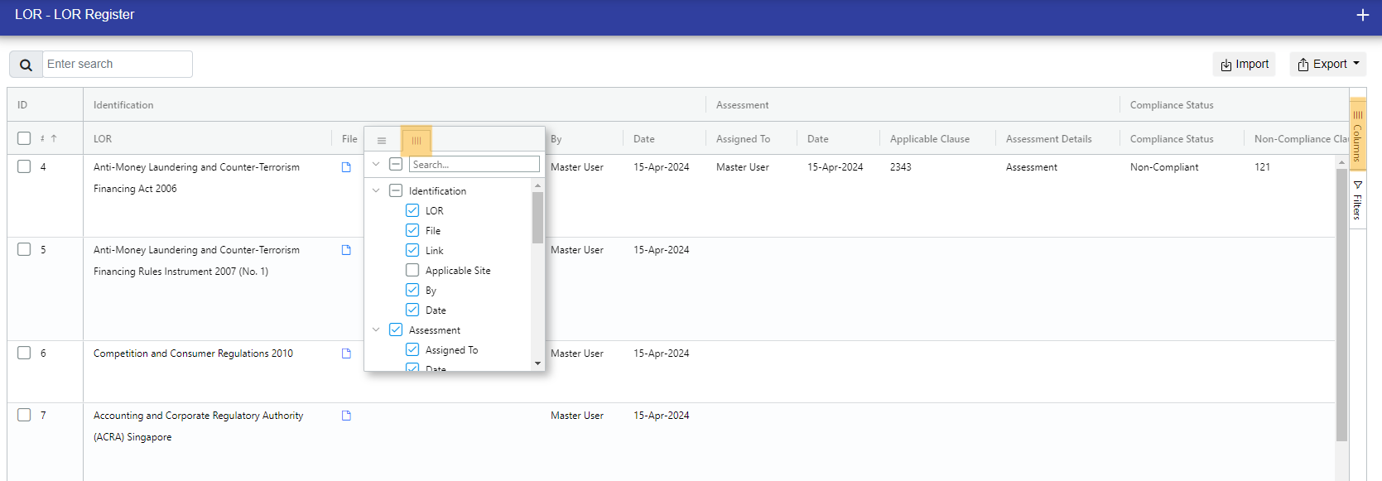Click the Import button
This screenshot has width=1382, height=481.
[1244, 64]
